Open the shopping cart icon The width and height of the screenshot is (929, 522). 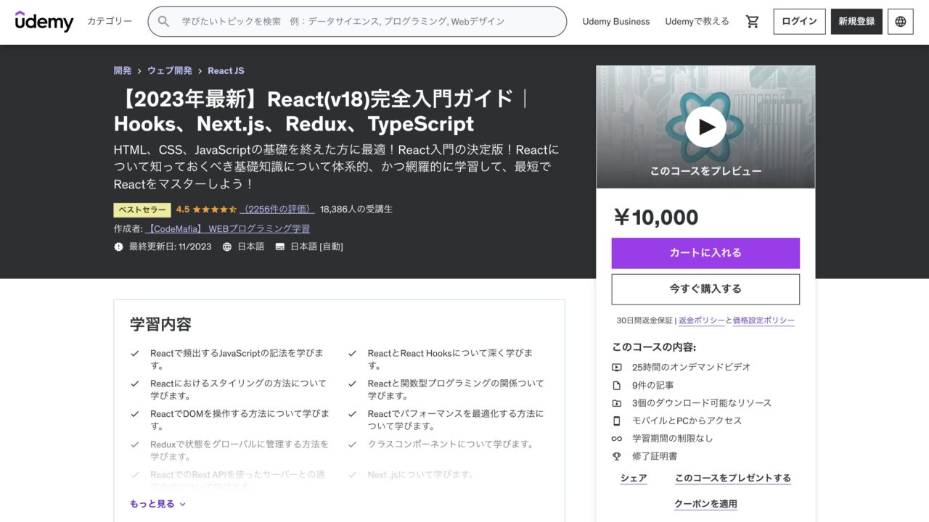point(752,21)
